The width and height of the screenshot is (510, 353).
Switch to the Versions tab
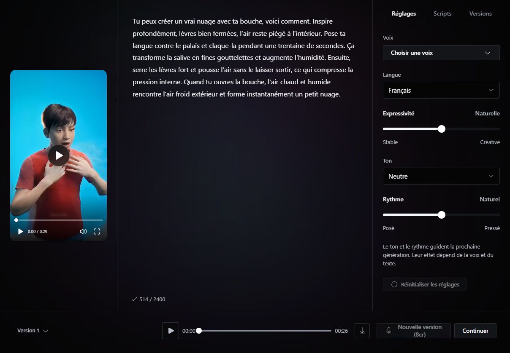(x=480, y=13)
